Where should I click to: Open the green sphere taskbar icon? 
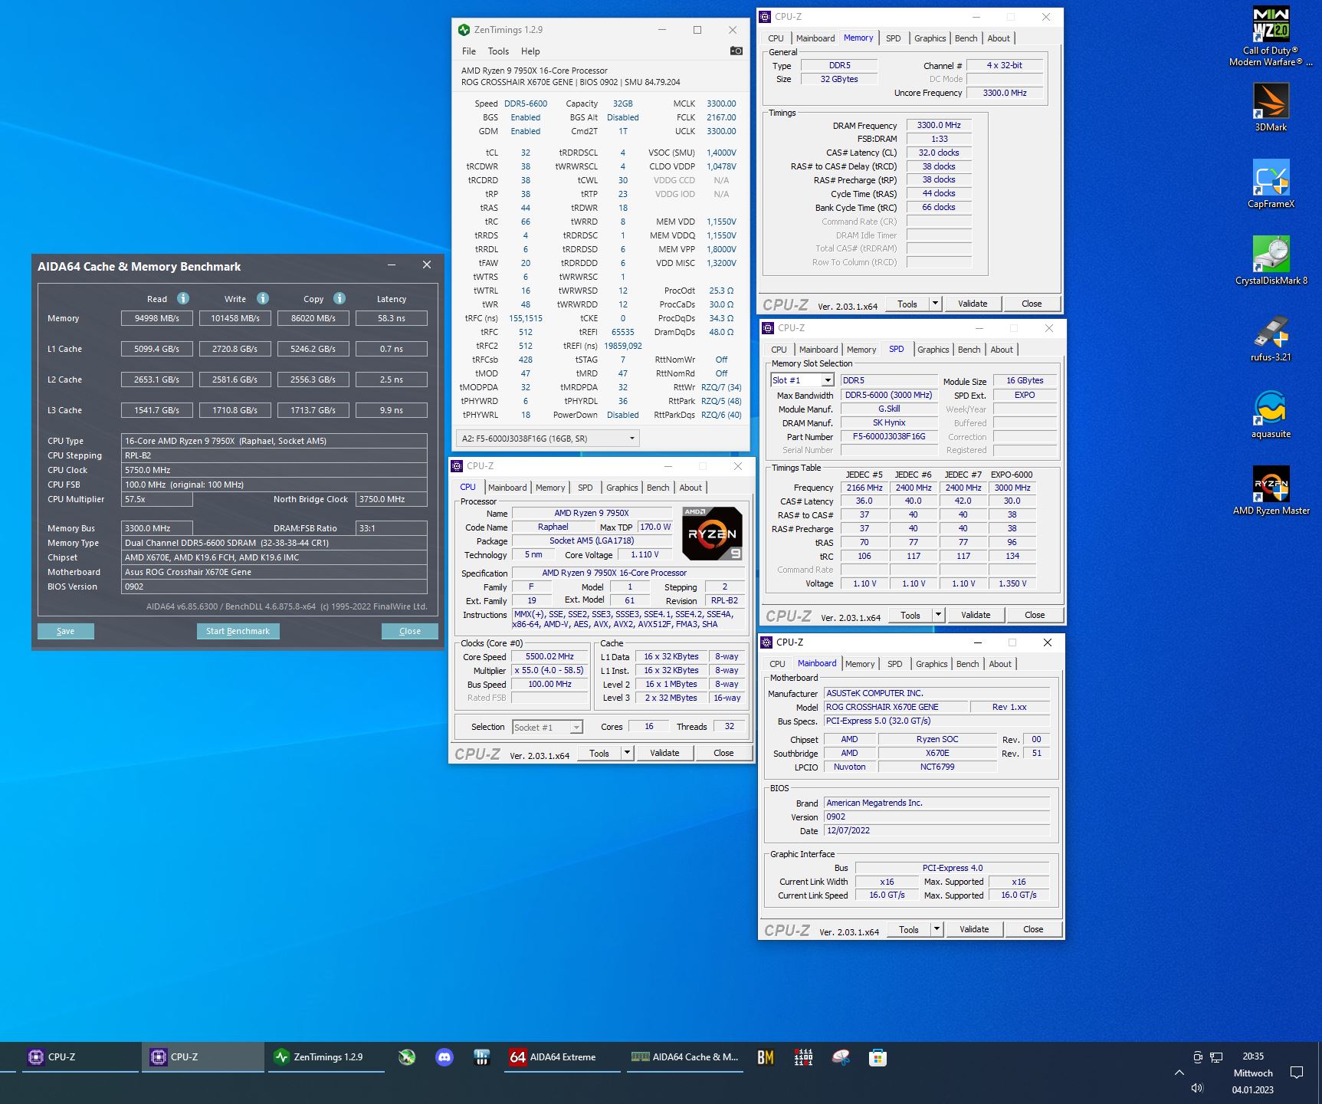click(407, 1057)
